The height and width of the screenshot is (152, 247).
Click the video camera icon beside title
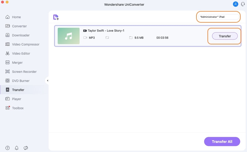tap(85, 31)
